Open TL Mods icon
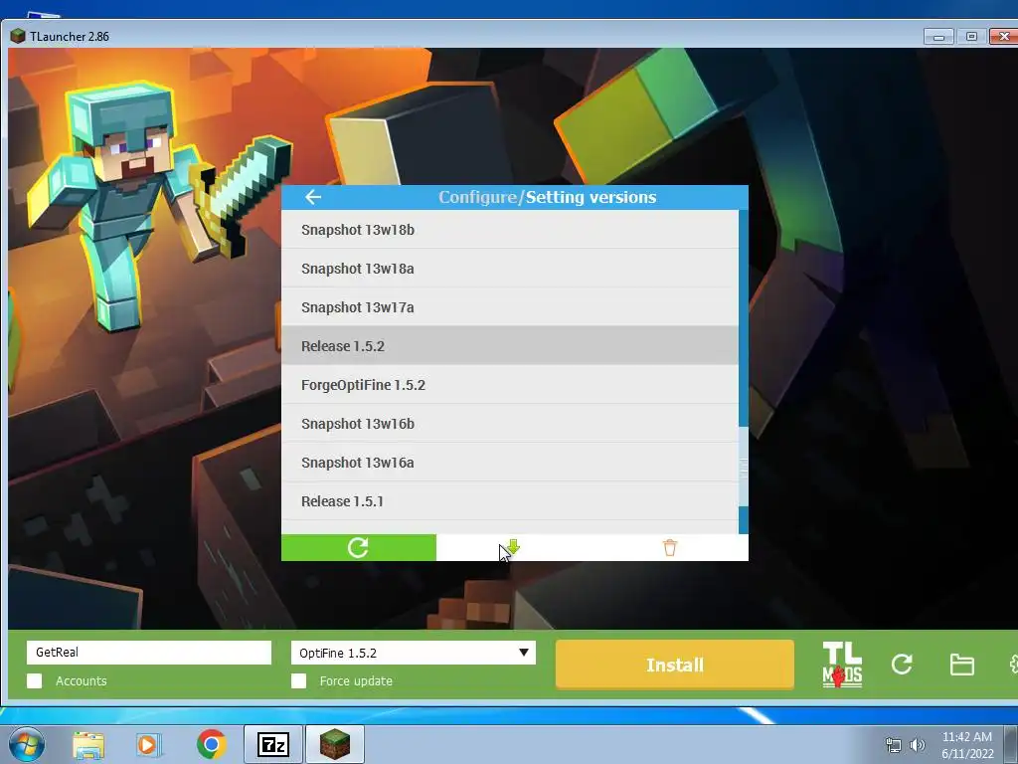This screenshot has height=764, width=1018. (x=842, y=665)
